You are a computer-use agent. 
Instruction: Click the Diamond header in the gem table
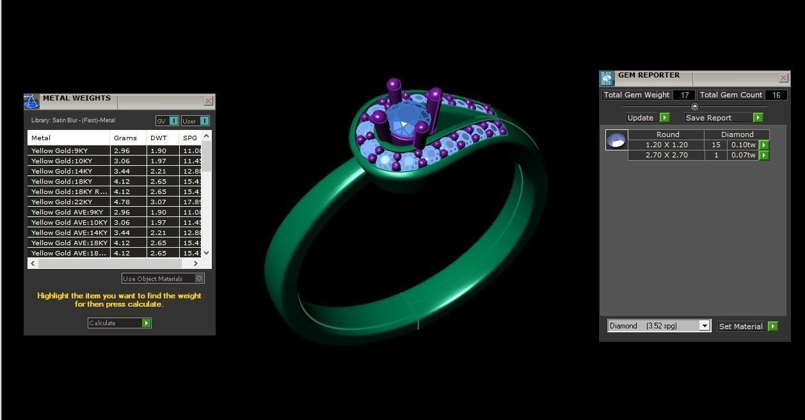[x=737, y=134]
